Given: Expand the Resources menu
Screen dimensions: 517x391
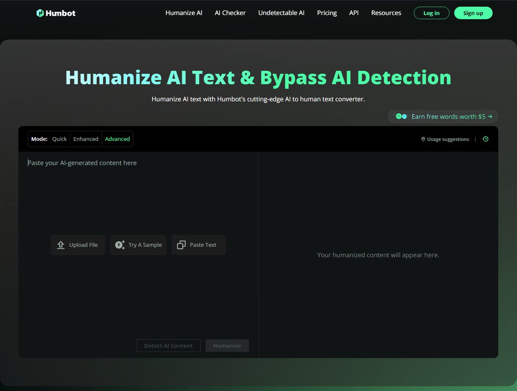Looking at the screenshot, I should (x=386, y=13).
